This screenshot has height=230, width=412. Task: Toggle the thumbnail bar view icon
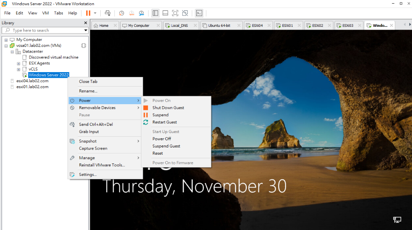165,13
